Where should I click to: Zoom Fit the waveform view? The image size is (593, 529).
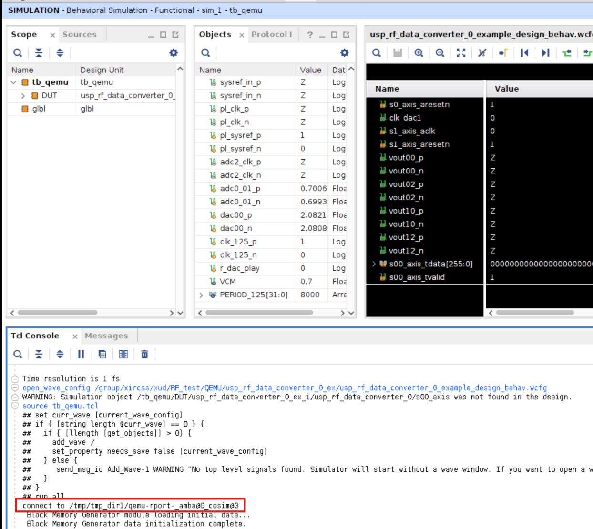[x=460, y=53]
